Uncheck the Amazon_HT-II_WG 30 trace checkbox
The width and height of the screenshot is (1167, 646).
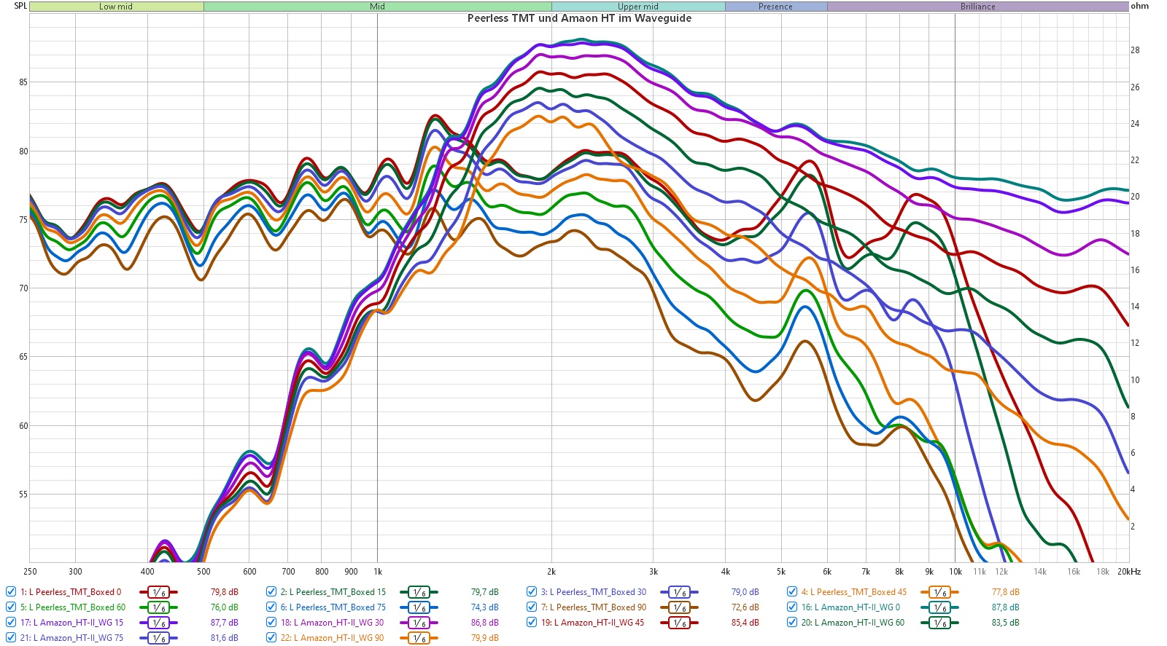[x=271, y=623]
